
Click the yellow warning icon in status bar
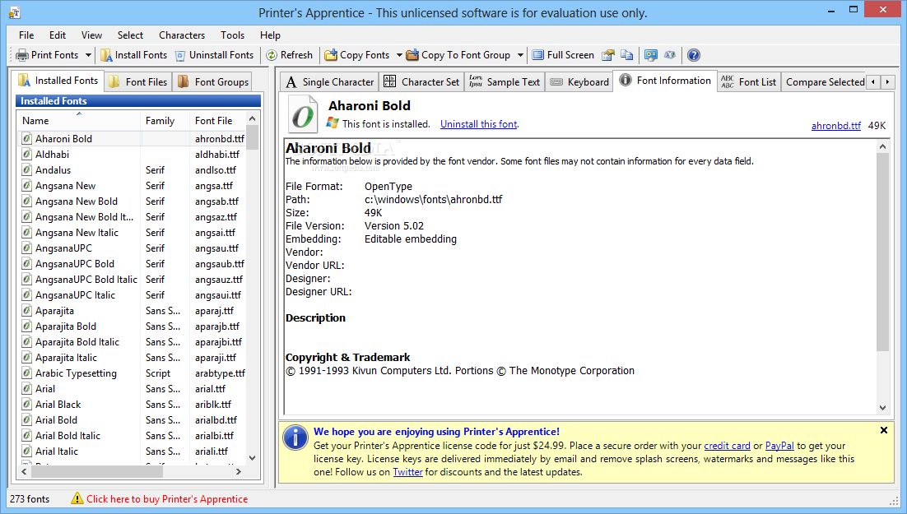77,498
